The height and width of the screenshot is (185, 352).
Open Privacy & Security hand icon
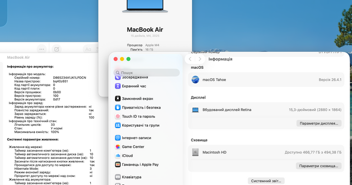click(x=117, y=108)
